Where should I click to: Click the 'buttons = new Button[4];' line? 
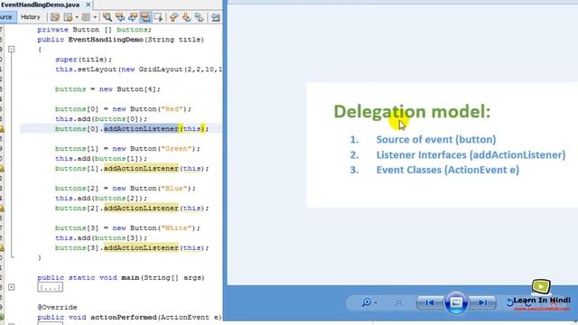coord(107,89)
